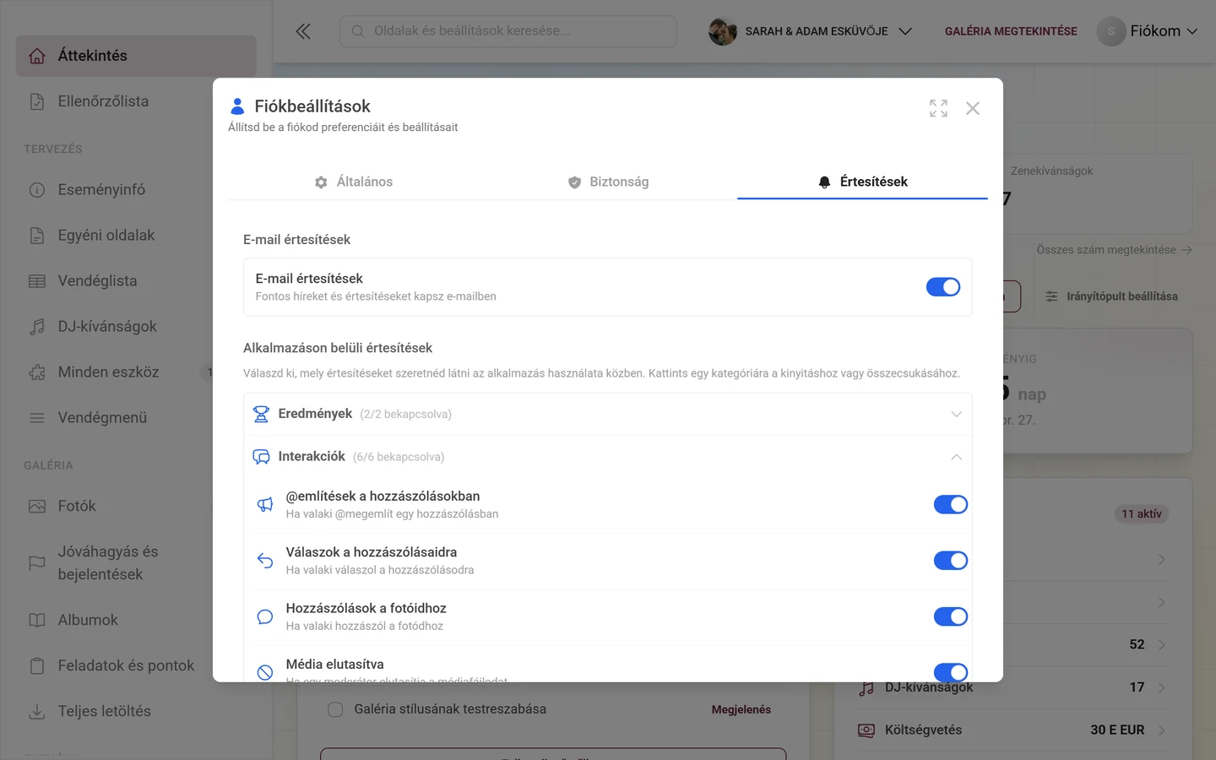This screenshot has height=760, width=1216.
Task: Click the Galéria megtekintése link
Action: tap(1011, 31)
